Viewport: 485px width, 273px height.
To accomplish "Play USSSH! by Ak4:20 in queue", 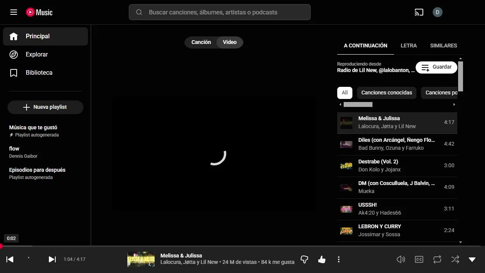I will click(x=397, y=209).
